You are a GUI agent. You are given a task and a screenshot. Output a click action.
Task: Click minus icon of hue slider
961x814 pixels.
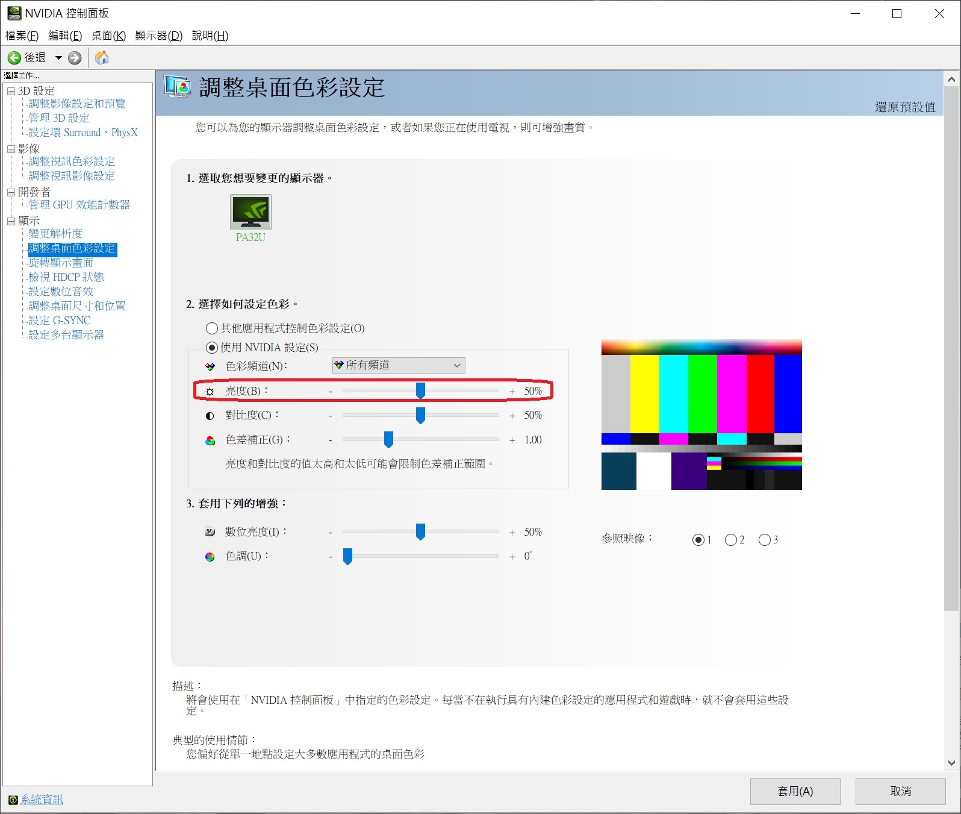(331, 557)
